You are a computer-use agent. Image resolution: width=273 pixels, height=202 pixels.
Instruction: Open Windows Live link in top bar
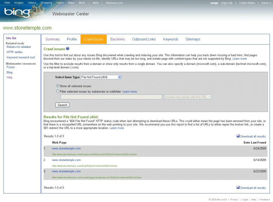click(114, 3)
